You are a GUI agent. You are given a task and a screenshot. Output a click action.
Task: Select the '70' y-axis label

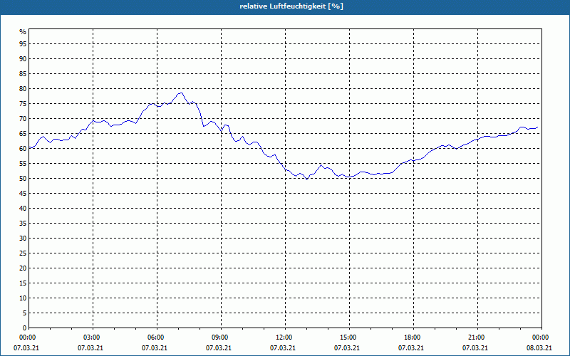pyautogui.click(x=23, y=119)
